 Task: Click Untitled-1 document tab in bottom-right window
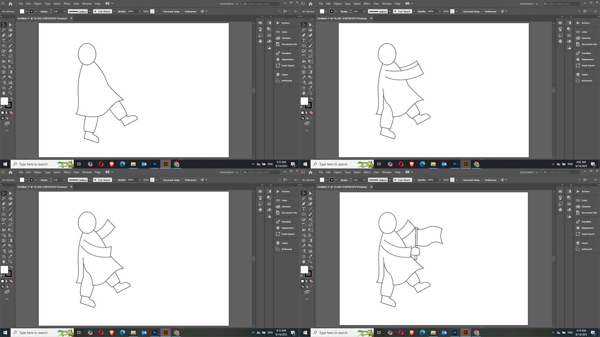click(x=343, y=187)
